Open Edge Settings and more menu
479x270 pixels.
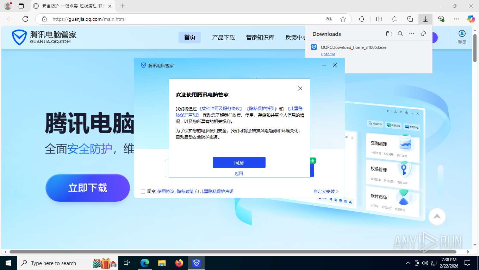click(456, 19)
